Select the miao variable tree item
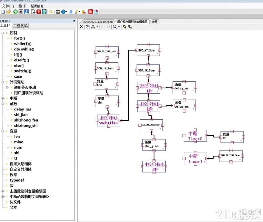Image resolution: width=263 pixels, height=222 pixels. 18,142
